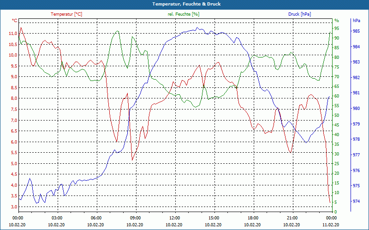Click the blue '980' pressure axis tick

(357, 109)
